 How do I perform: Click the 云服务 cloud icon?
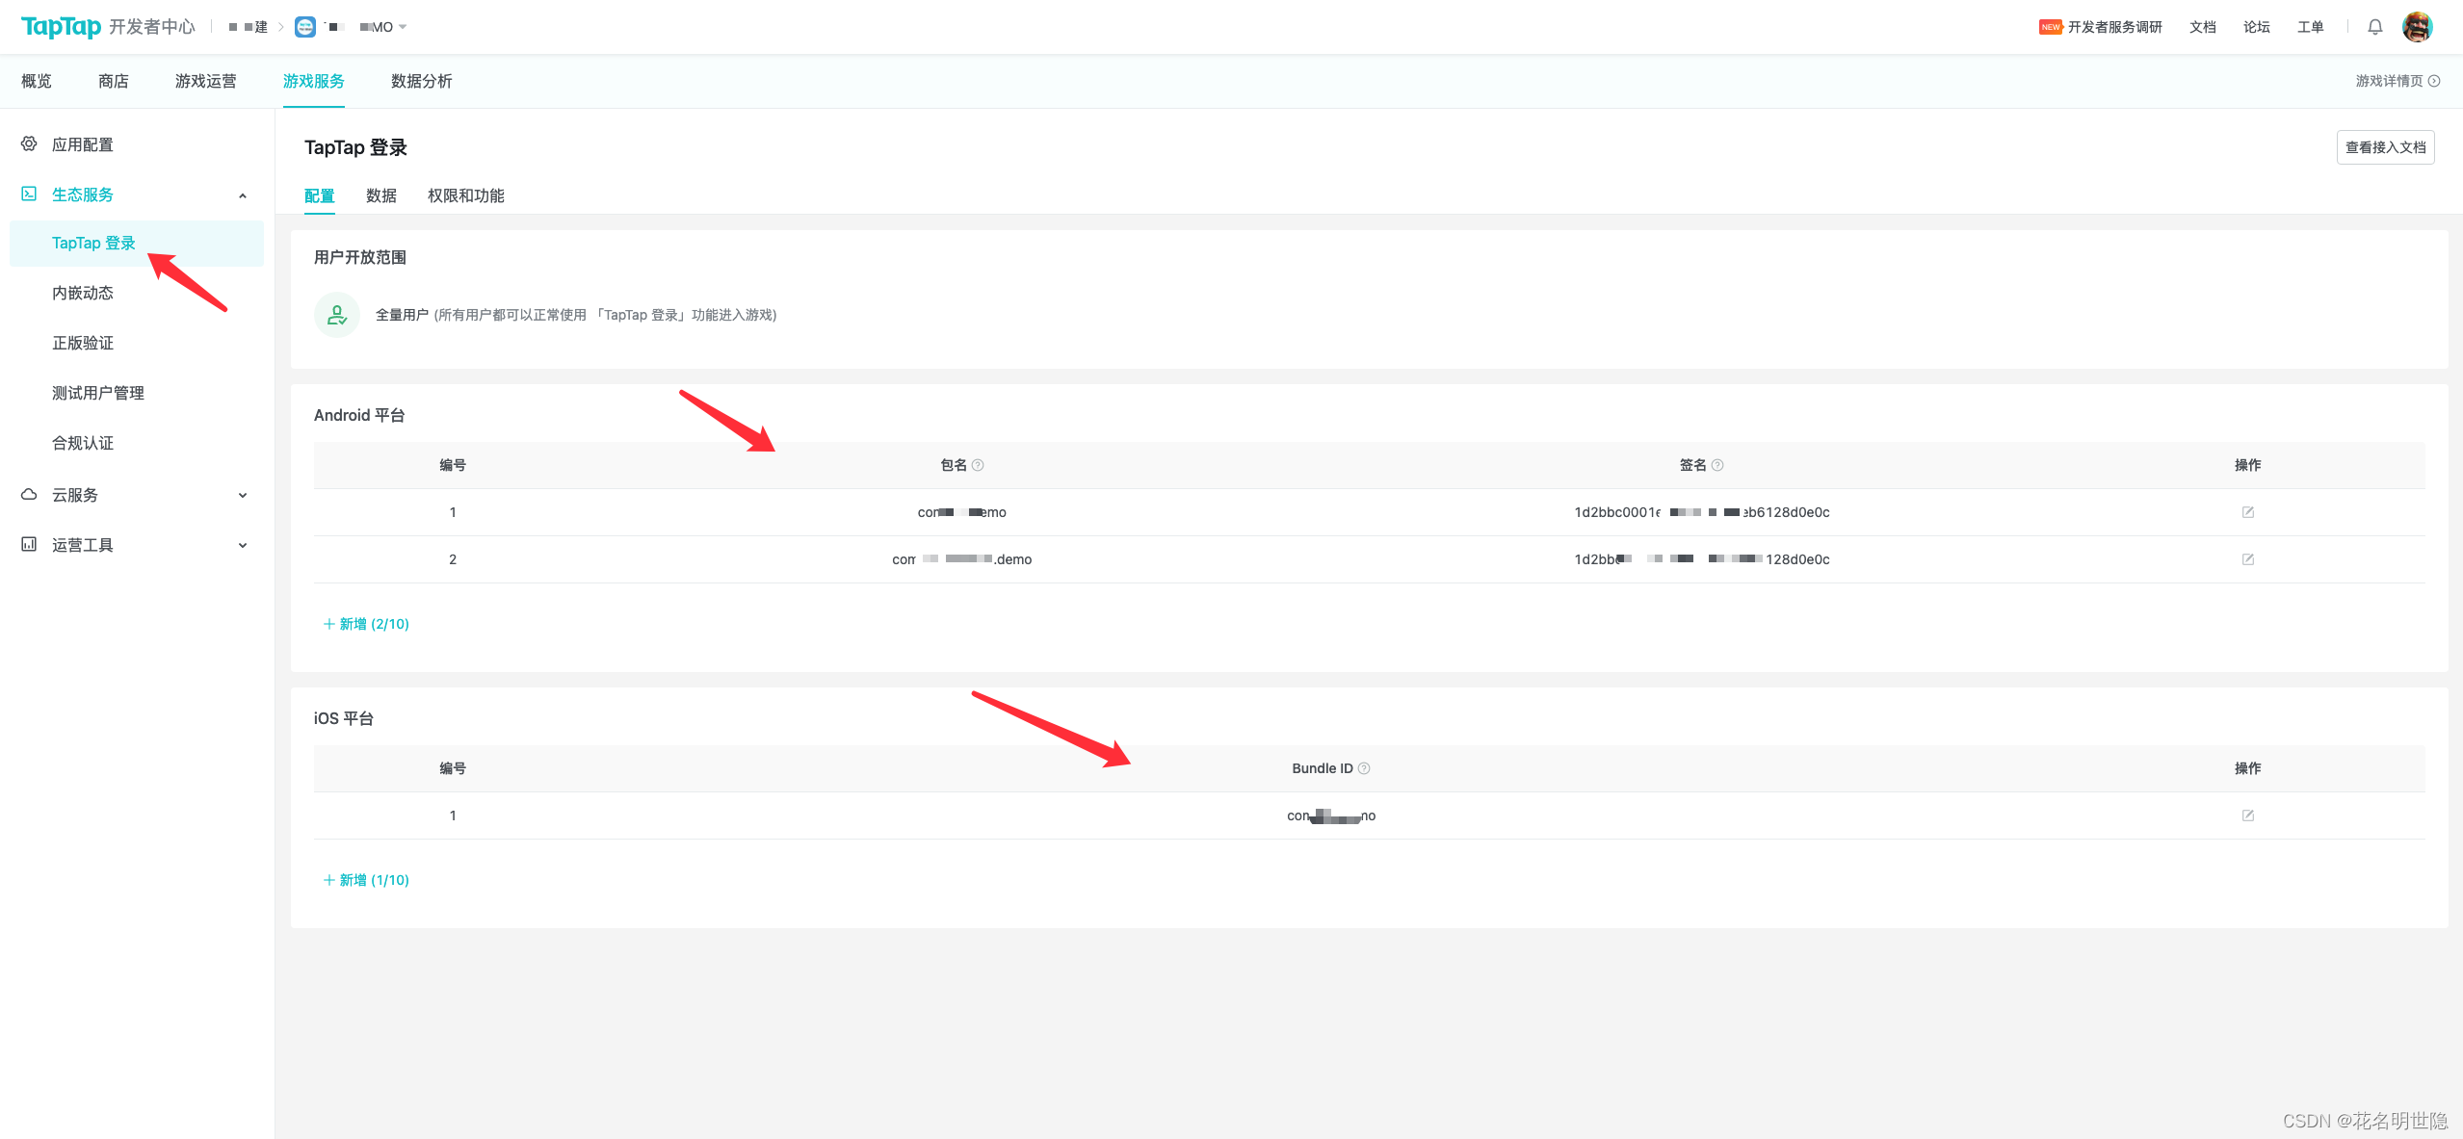click(28, 494)
